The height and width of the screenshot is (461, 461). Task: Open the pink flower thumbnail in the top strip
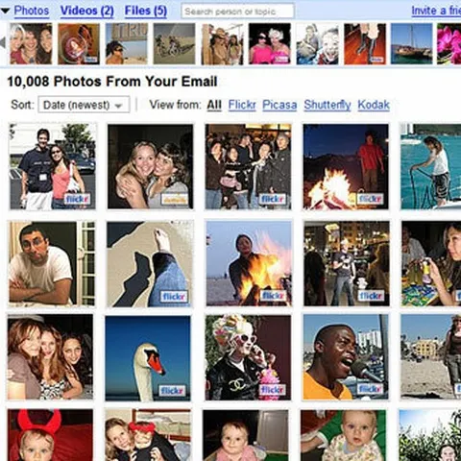pos(449,44)
